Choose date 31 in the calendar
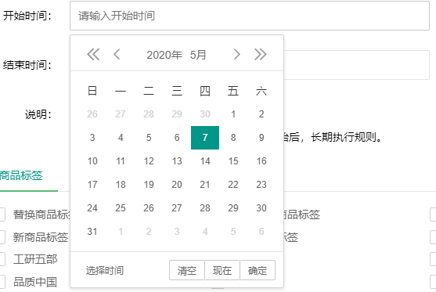436x292 pixels. coord(92,232)
